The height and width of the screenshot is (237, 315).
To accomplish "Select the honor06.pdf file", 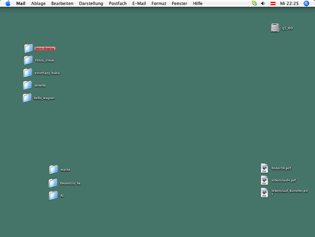I will [264, 168].
